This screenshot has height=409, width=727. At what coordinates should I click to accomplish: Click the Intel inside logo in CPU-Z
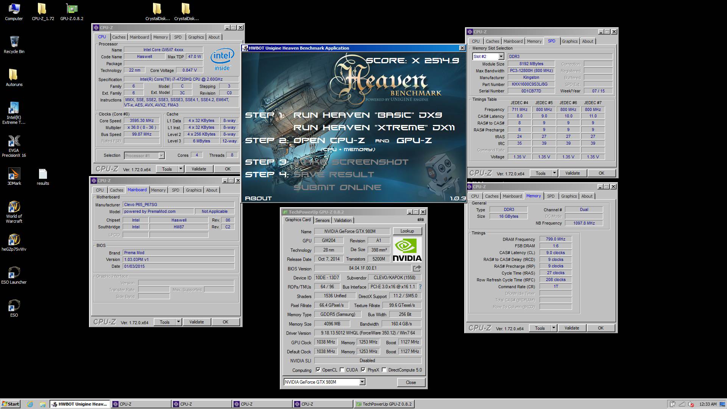222,59
